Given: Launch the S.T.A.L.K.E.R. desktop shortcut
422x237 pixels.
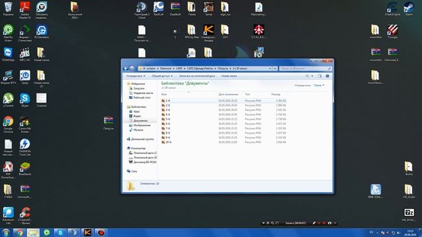Looking at the screenshot, I should coord(258,32).
